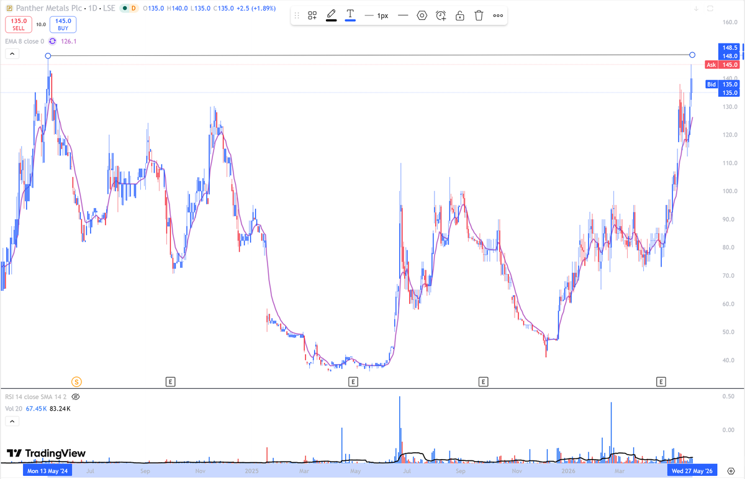Click the E earnings marker near April 2026
The height and width of the screenshot is (479, 745).
(661, 381)
